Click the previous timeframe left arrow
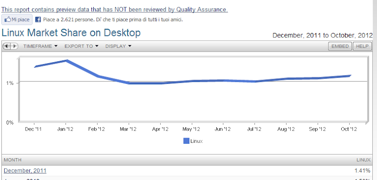Screen dimensions: 377x180 (x=7, y=46)
